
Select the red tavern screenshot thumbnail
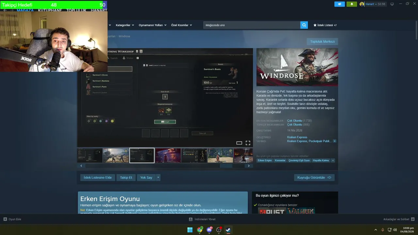point(168,155)
